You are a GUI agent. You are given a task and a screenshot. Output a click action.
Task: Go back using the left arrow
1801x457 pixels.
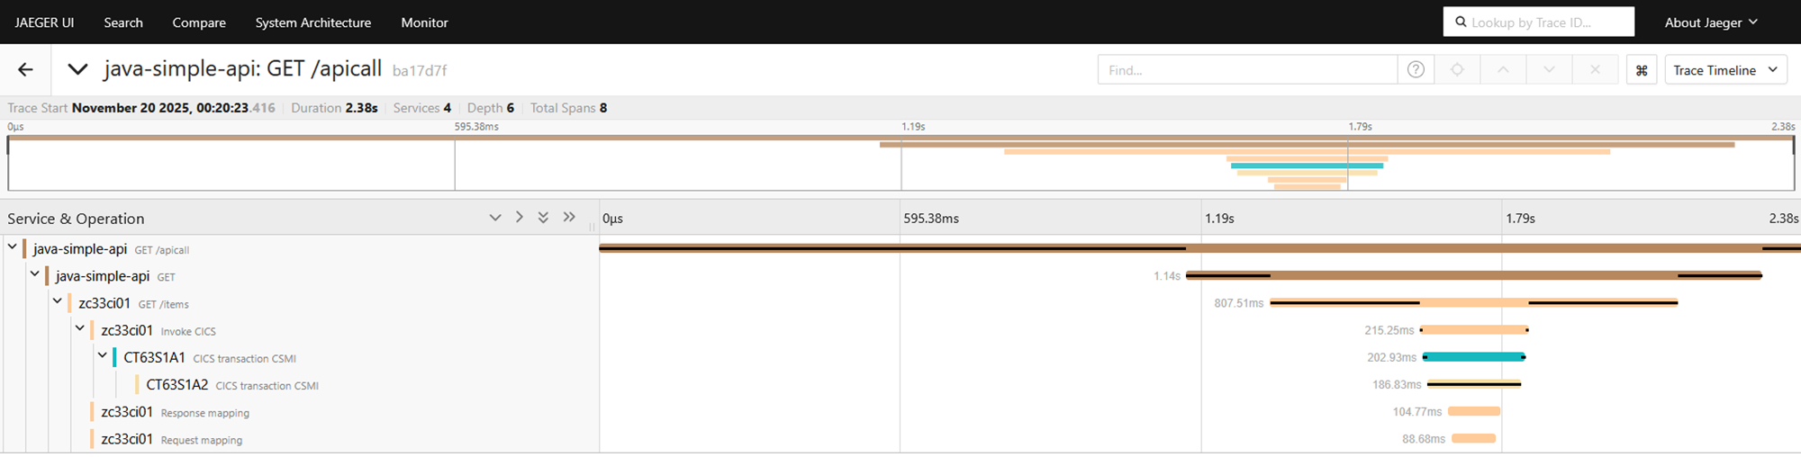pyautogui.click(x=25, y=69)
